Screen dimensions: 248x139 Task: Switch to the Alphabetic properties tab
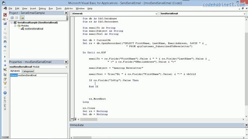coord(15,71)
